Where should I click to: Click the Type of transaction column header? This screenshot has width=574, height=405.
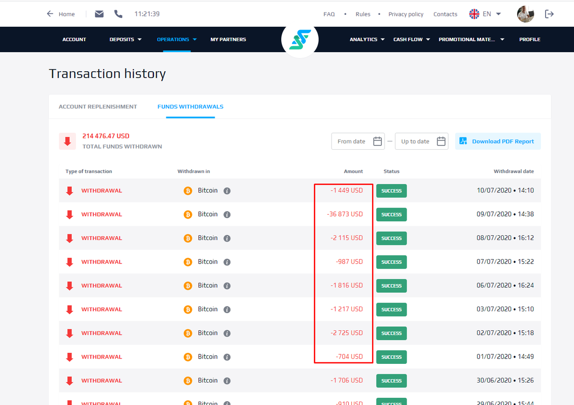point(88,171)
